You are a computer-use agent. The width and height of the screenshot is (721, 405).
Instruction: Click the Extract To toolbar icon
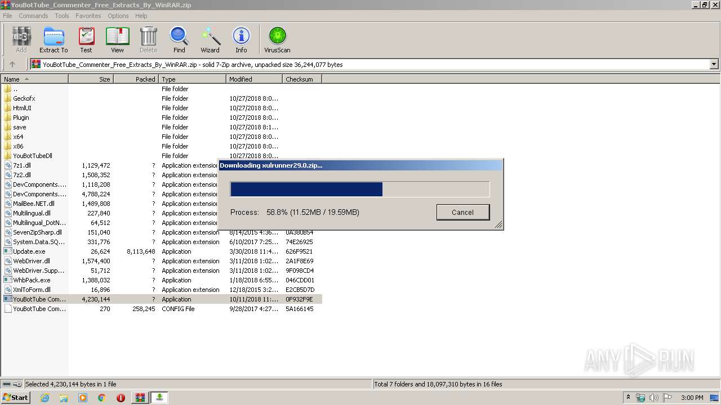pos(54,40)
